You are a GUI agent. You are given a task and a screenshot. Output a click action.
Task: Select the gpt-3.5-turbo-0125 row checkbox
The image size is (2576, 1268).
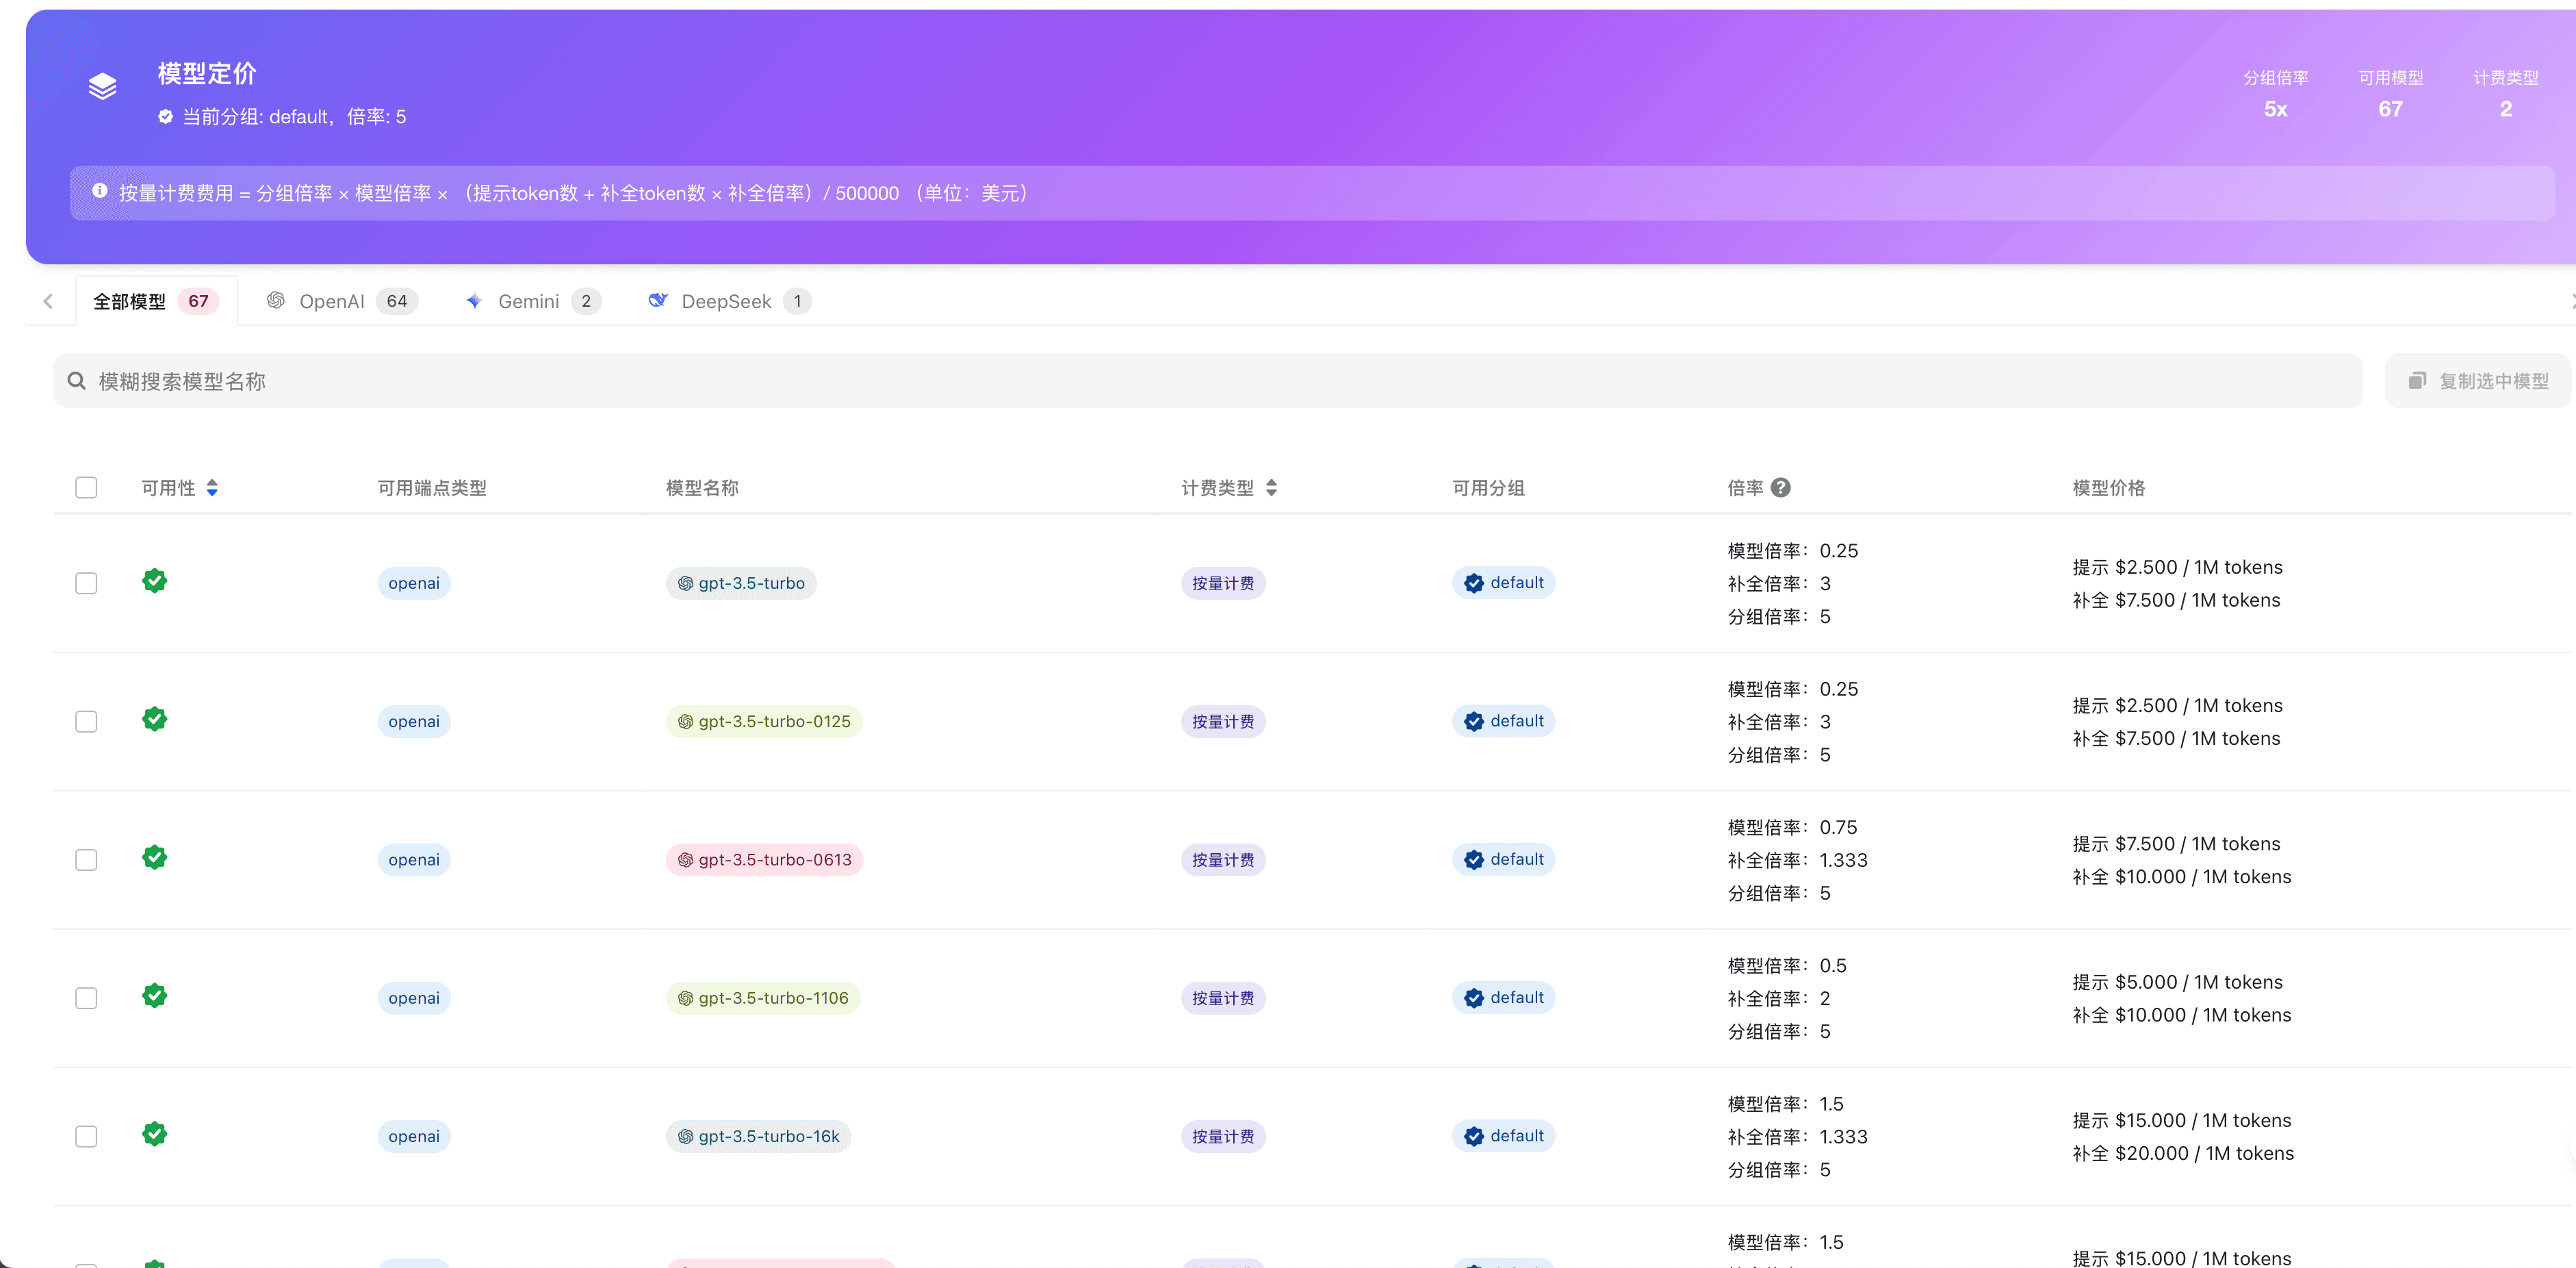click(86, 722)
